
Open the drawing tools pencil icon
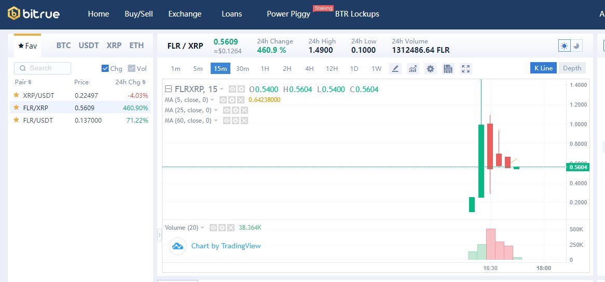tap(395, 69)
